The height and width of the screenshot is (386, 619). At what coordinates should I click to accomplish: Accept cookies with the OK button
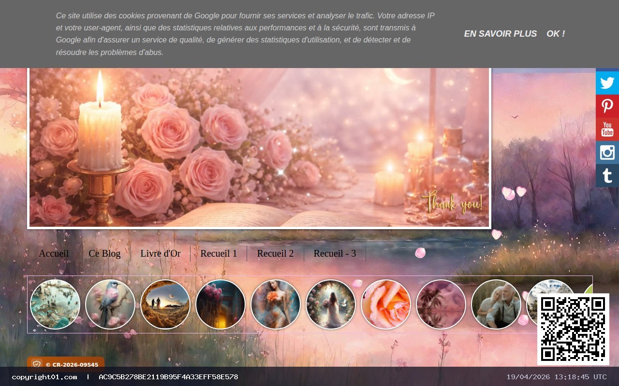[x=555, y=34]
